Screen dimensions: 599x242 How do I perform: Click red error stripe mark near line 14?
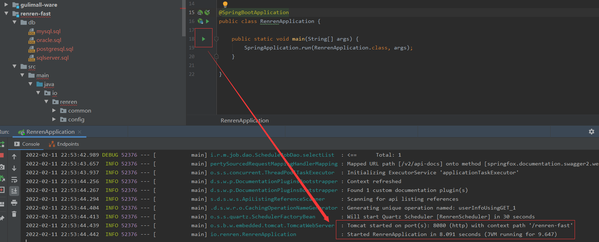coord(182,8)
